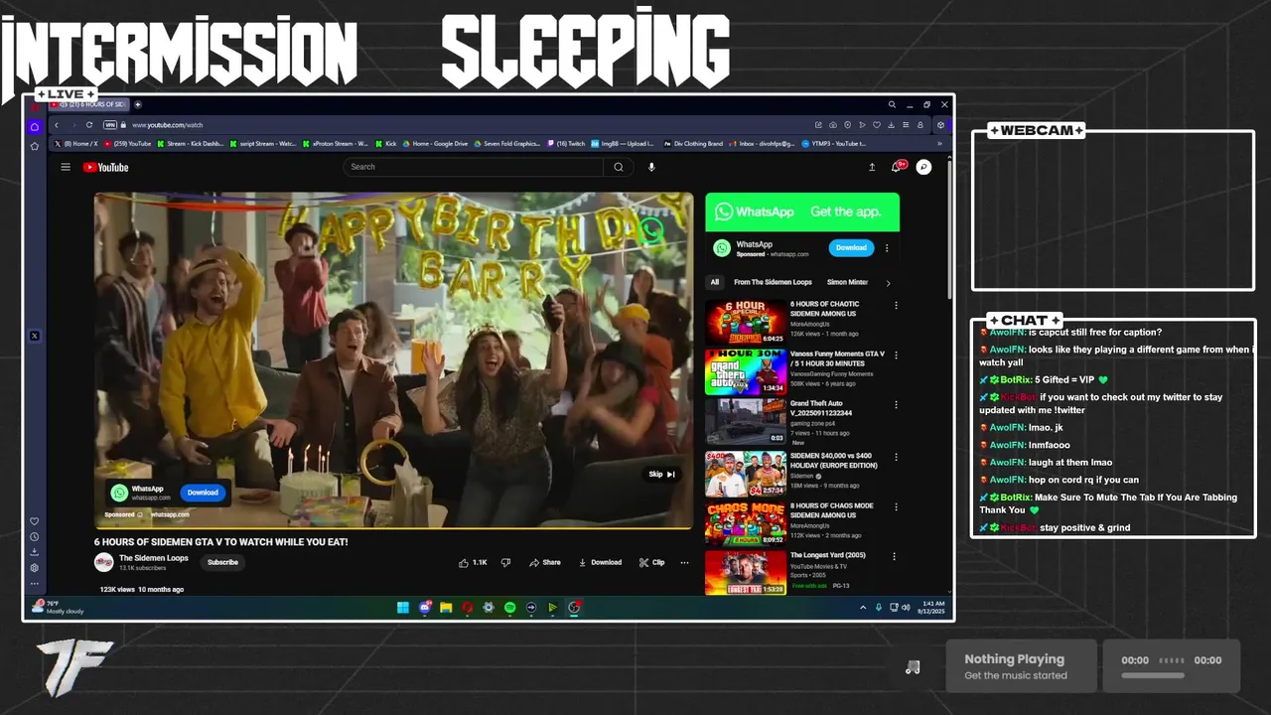This screenshot has width=1271, height=715.
Task: Open sidebar history clock icon
Action: click(35, 537)
